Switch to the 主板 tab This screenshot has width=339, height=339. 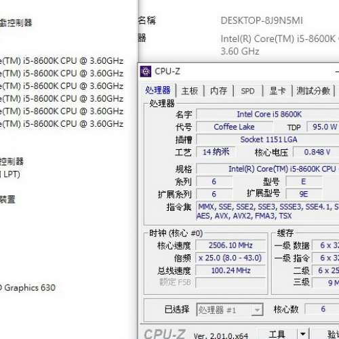(190, 91)
